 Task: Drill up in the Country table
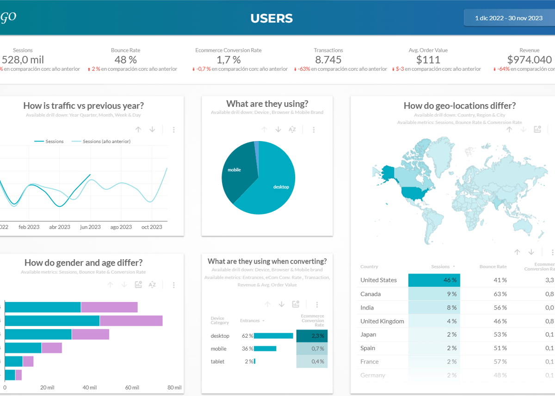click(x=518, y=252)
